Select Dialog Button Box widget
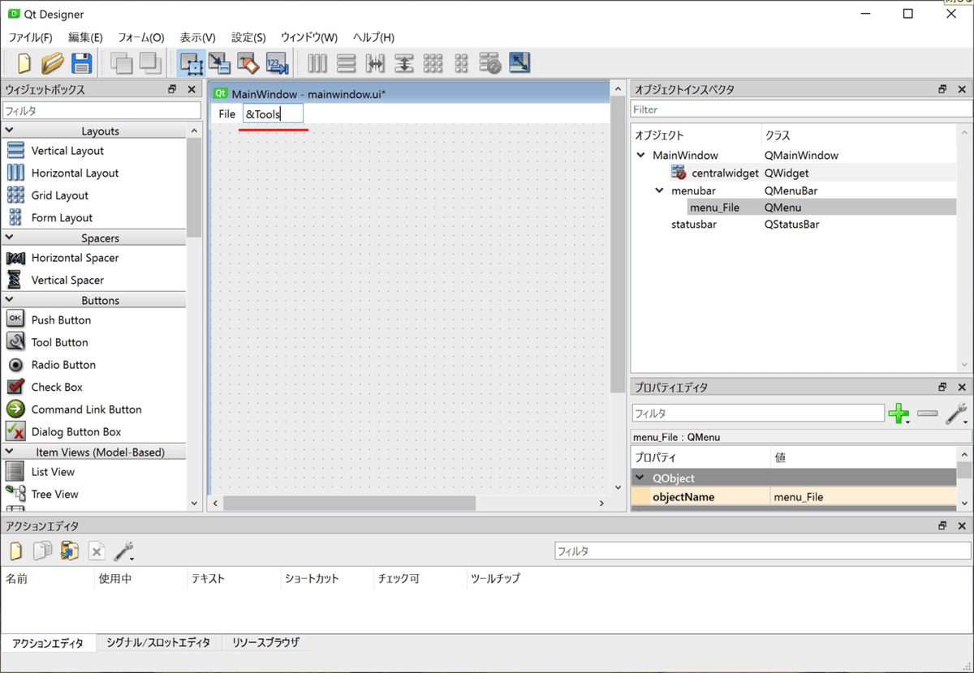This screenshot has width=974, height=673. 76,432
